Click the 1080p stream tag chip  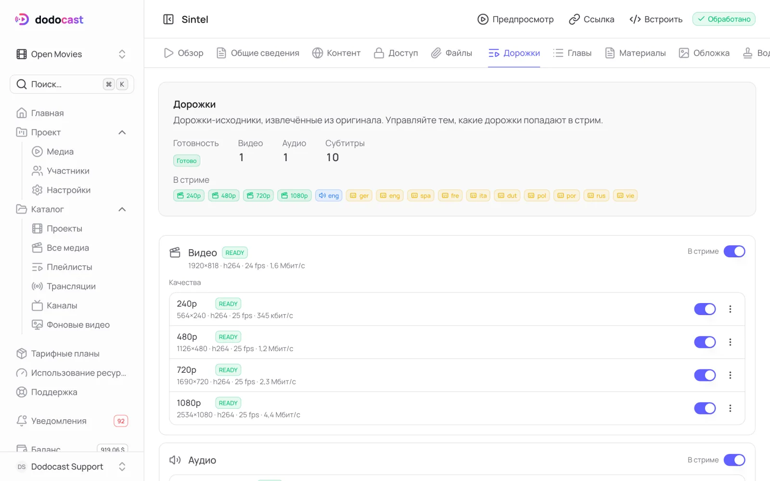[x=295, y=196]
